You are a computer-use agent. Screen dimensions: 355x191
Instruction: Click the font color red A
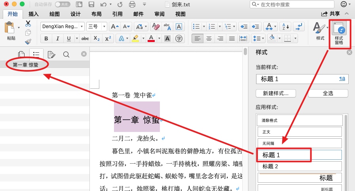pyautogui.click(x=151, y=38)
